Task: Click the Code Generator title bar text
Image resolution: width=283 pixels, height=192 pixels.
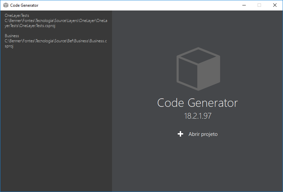Action: click(x=24, y=5)
